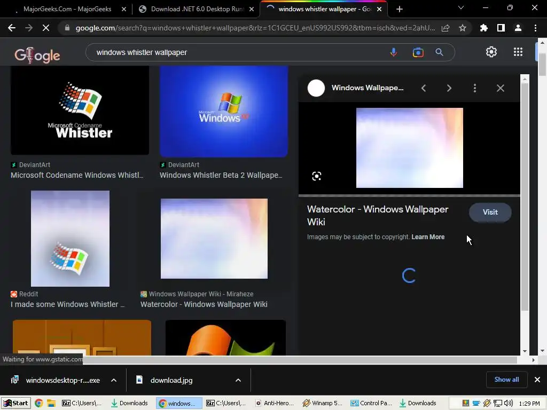This screenshot has width=547, height=410.
Task: Switch to the Winamp 5... taskbar item
Action: (x=323, y=404)
